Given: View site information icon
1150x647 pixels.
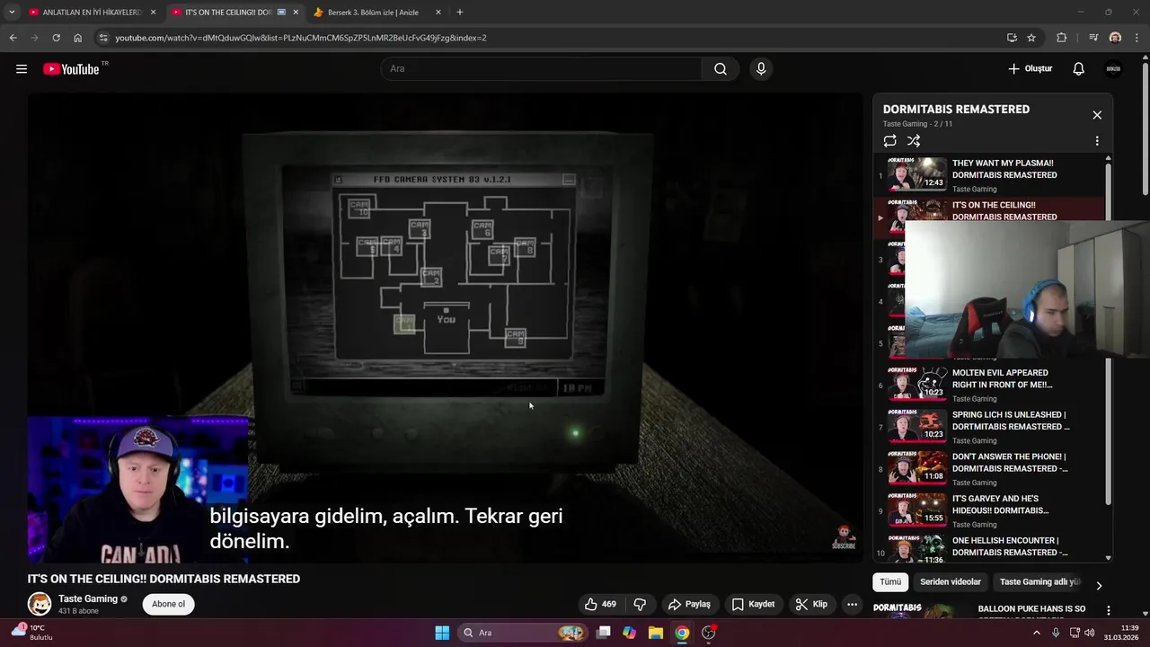Looking at the screenshot, I should tap(103, 38).
